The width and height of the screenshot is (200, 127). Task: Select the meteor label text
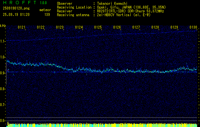pos(45,10)
